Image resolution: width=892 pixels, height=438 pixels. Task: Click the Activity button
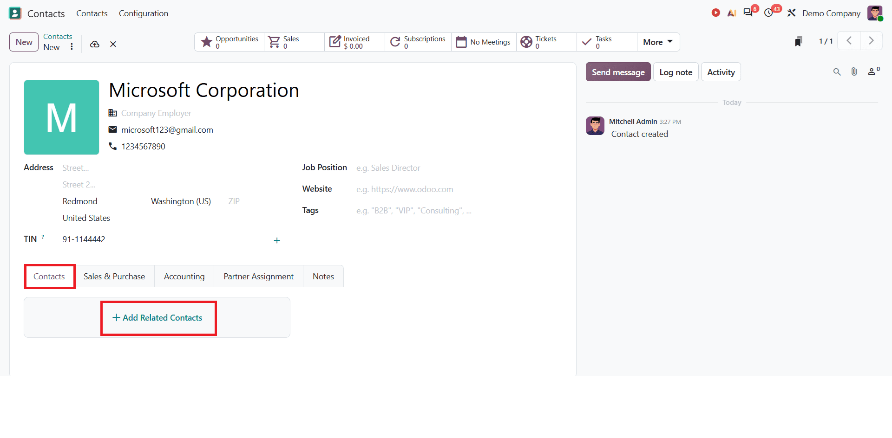pyautogui.click(x=721, y=72)
